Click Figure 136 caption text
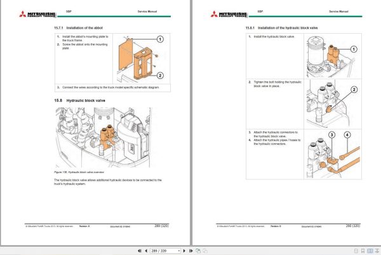Image resolution: width=381 pixels, height=255 pixels. coord(79,172)
